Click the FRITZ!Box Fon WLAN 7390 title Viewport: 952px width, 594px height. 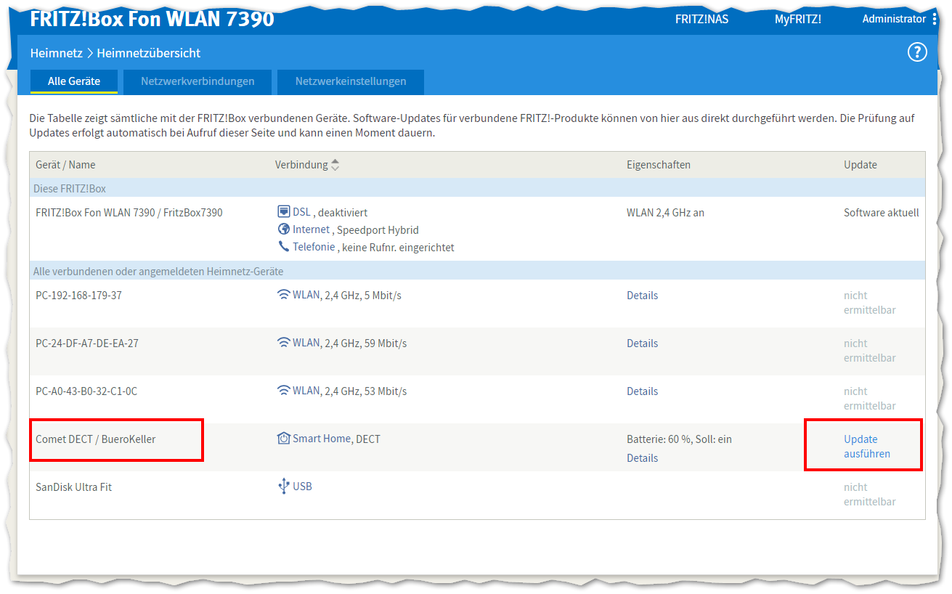tap(152, 19)
